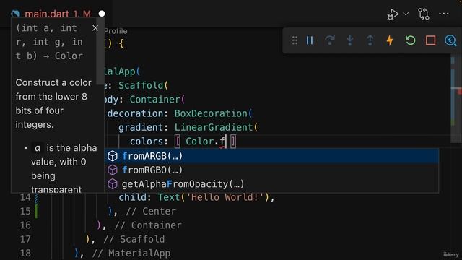The height and width of the screenshot is (260, 462).
Task: Click the documentation popup scrollbar
Action: click(100, 51)
